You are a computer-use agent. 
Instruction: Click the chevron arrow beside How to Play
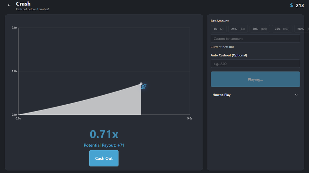[296, 95]
